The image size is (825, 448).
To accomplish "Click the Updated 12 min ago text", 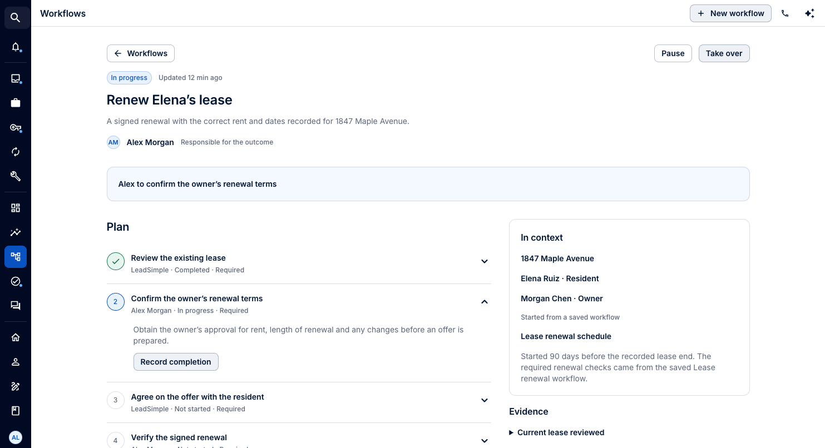I will 190,78.
